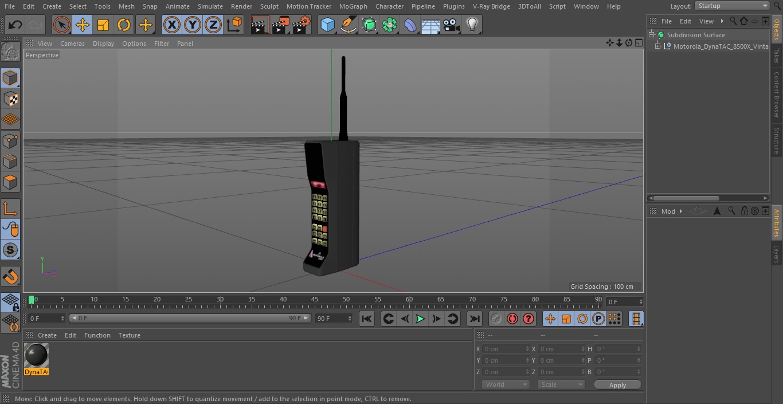The width and height of the screenshot is (783, 404).
Task: Open the Sculpt menu
Action: pos(269,6)
